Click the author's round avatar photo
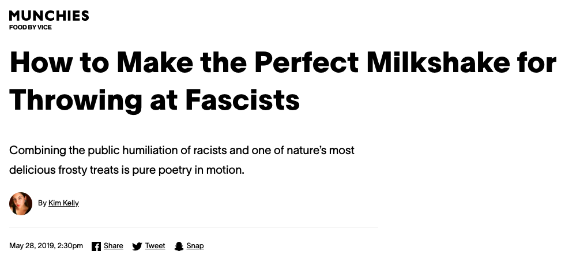 [21, 204]
